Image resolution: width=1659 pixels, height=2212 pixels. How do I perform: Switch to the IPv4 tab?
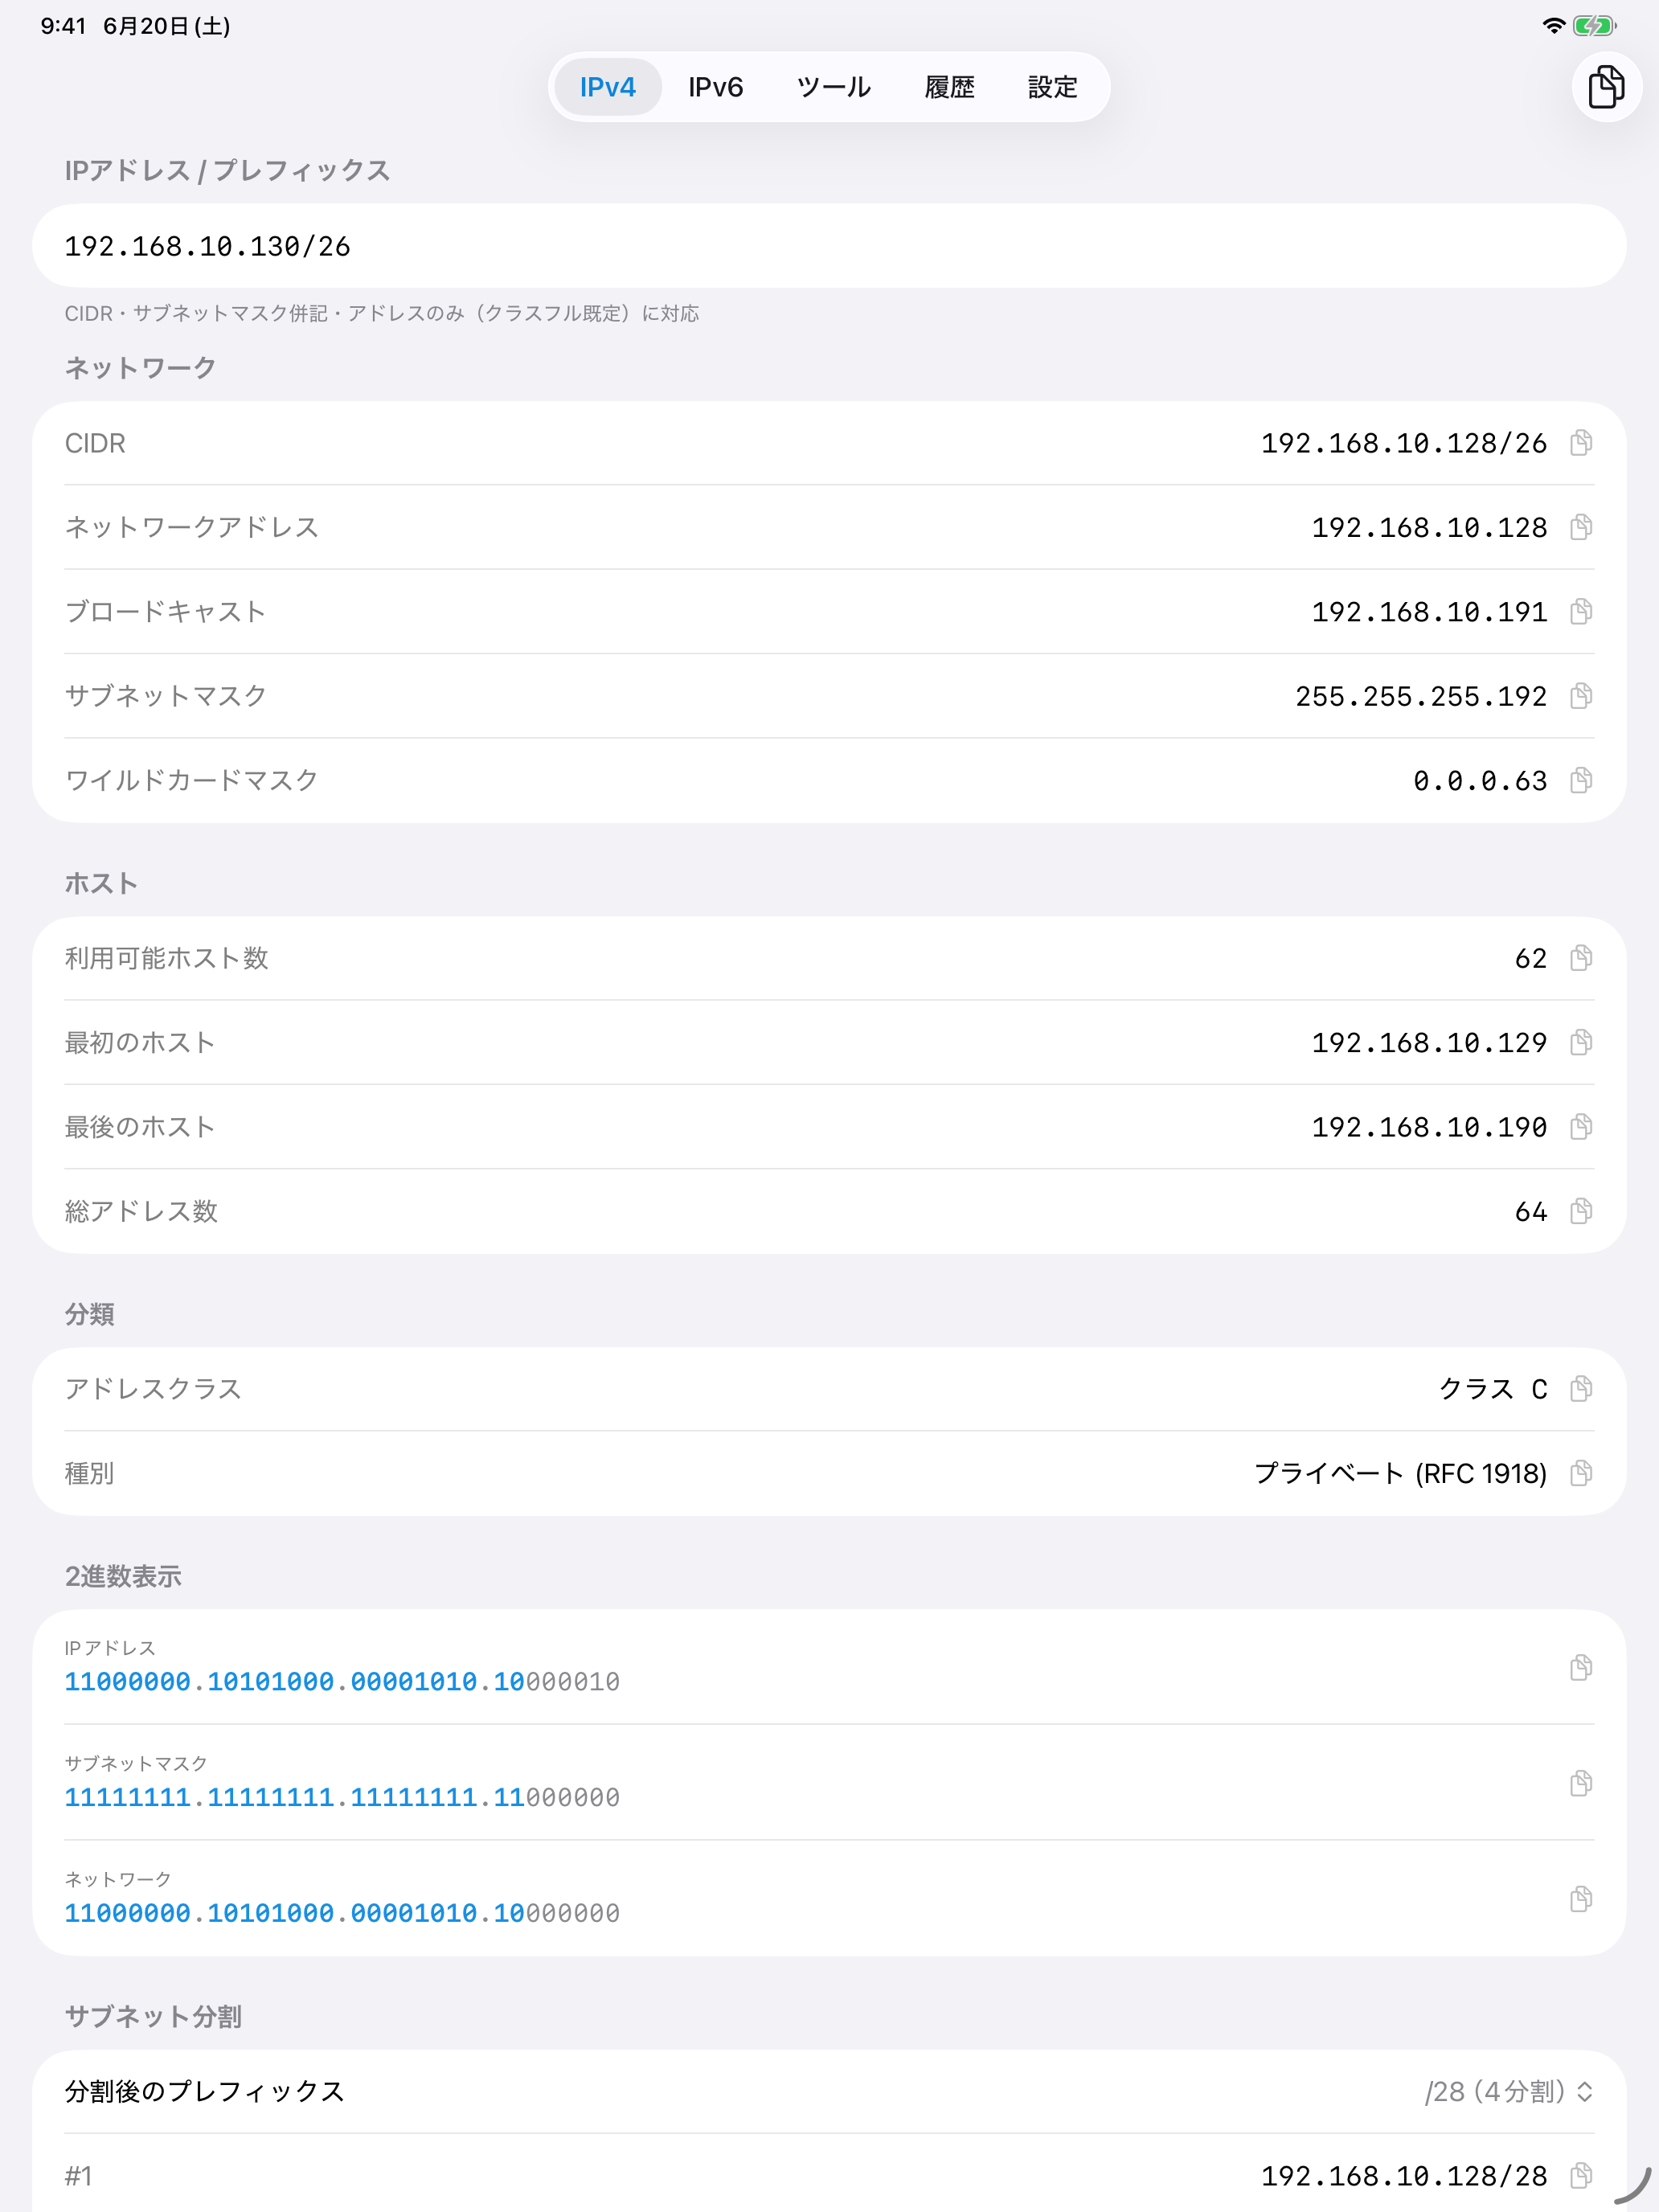click(608, 87)
